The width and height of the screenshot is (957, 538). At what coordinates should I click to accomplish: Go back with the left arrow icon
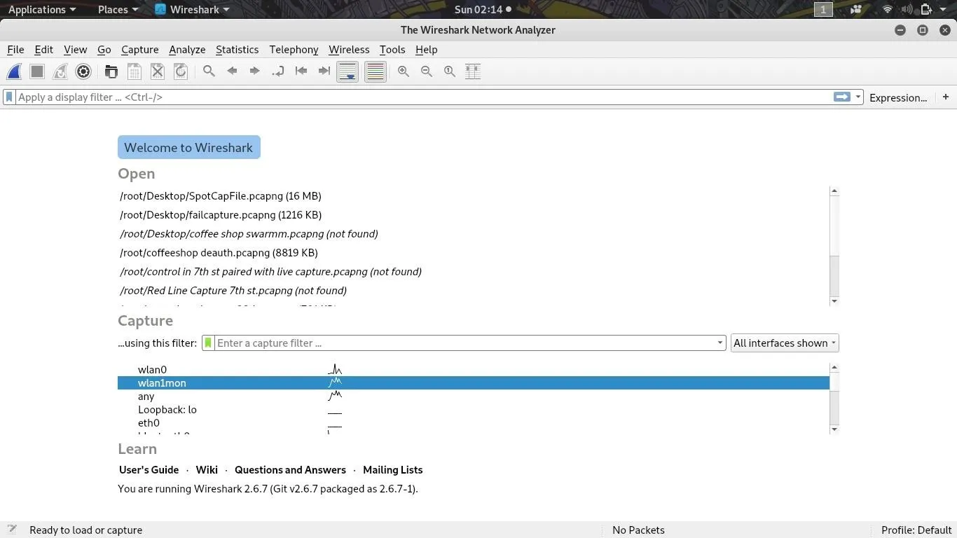pos(232,71)
